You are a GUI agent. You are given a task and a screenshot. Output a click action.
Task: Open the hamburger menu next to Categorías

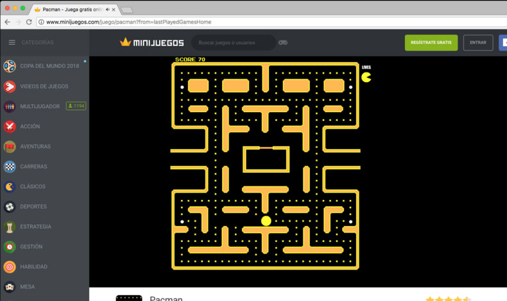12,42
